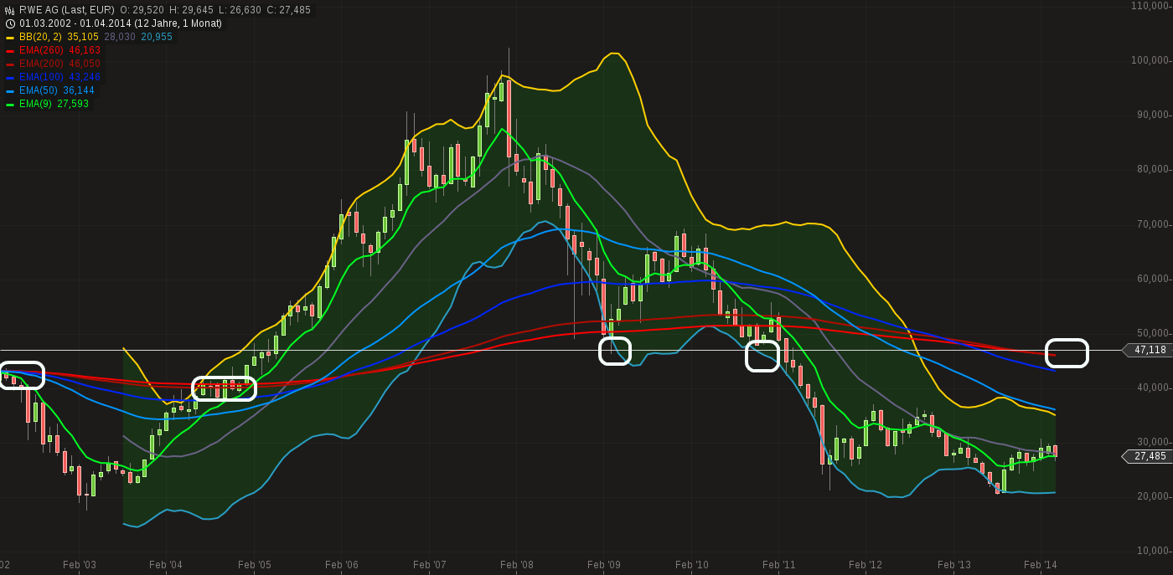Click the Feb '08 axis label
1173x575 pixels.
point(516,565)
